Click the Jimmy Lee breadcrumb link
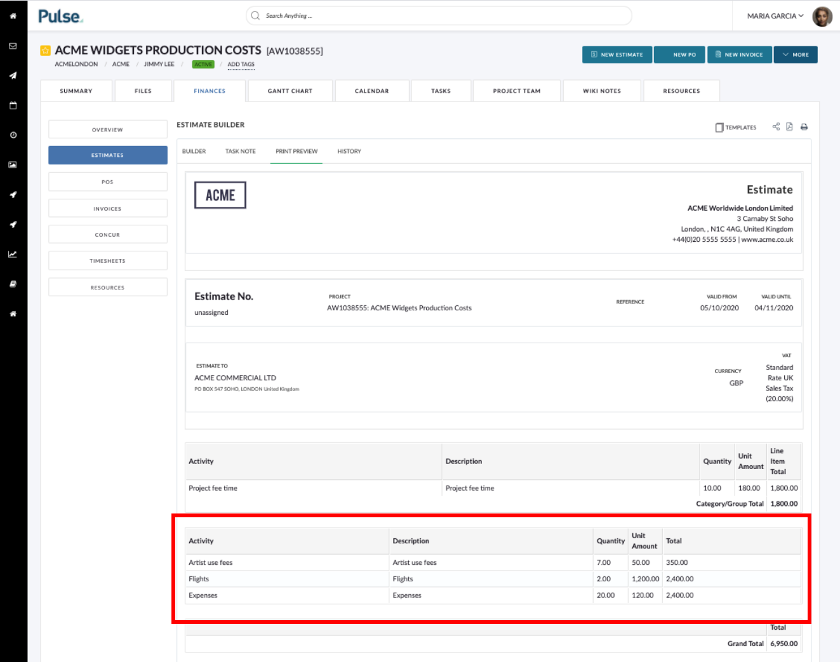The width and height of the screenshot is (840, 662). [159, 64]
